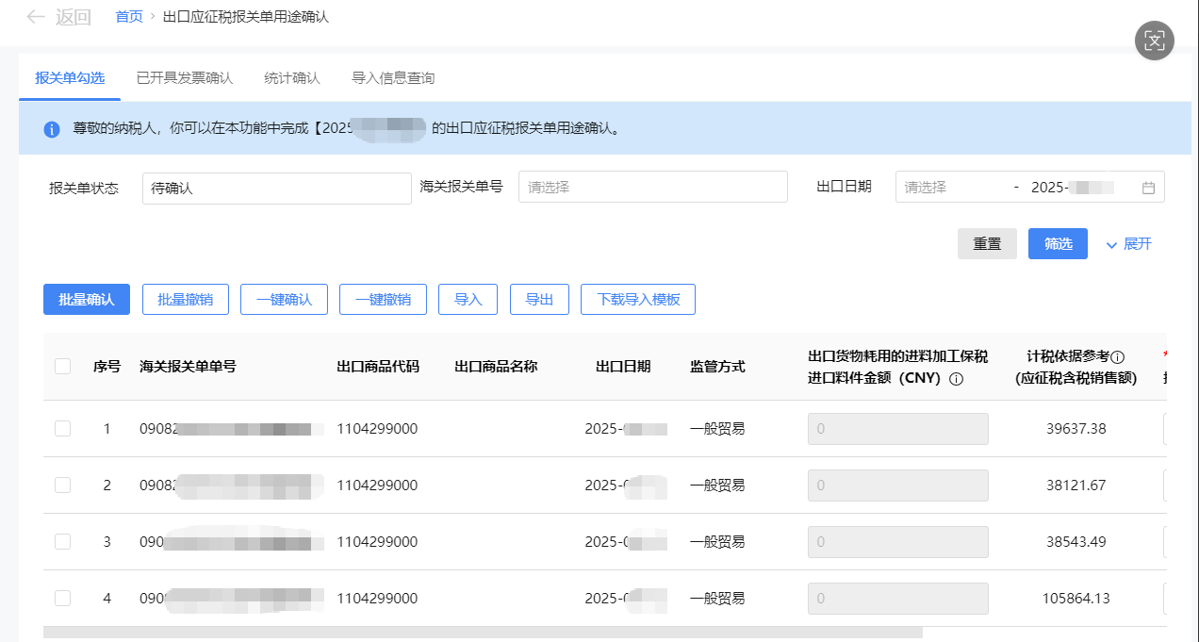
Task: Click the 筛选 filter button
Action: point(1058,244)
